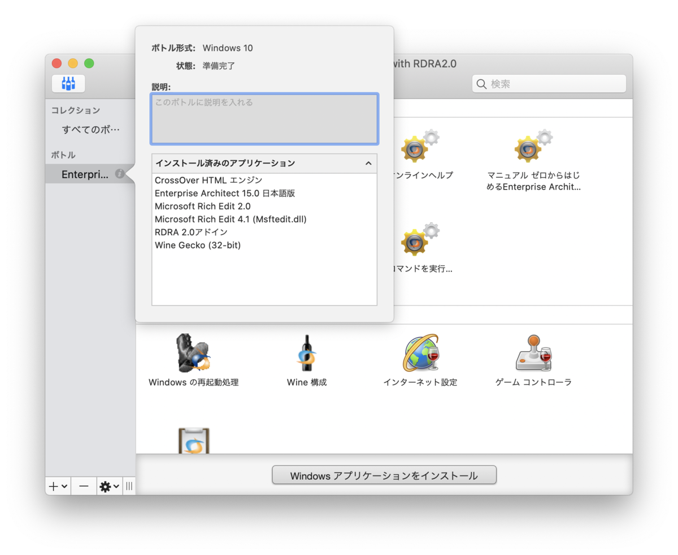
Task: Click the minus remove bottle button
Action: pyautogui.click(x=84, y=486)
